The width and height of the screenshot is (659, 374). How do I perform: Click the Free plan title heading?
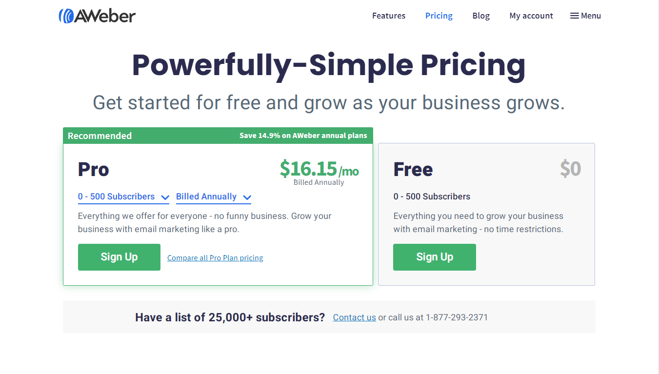click(x=413, y=169)
